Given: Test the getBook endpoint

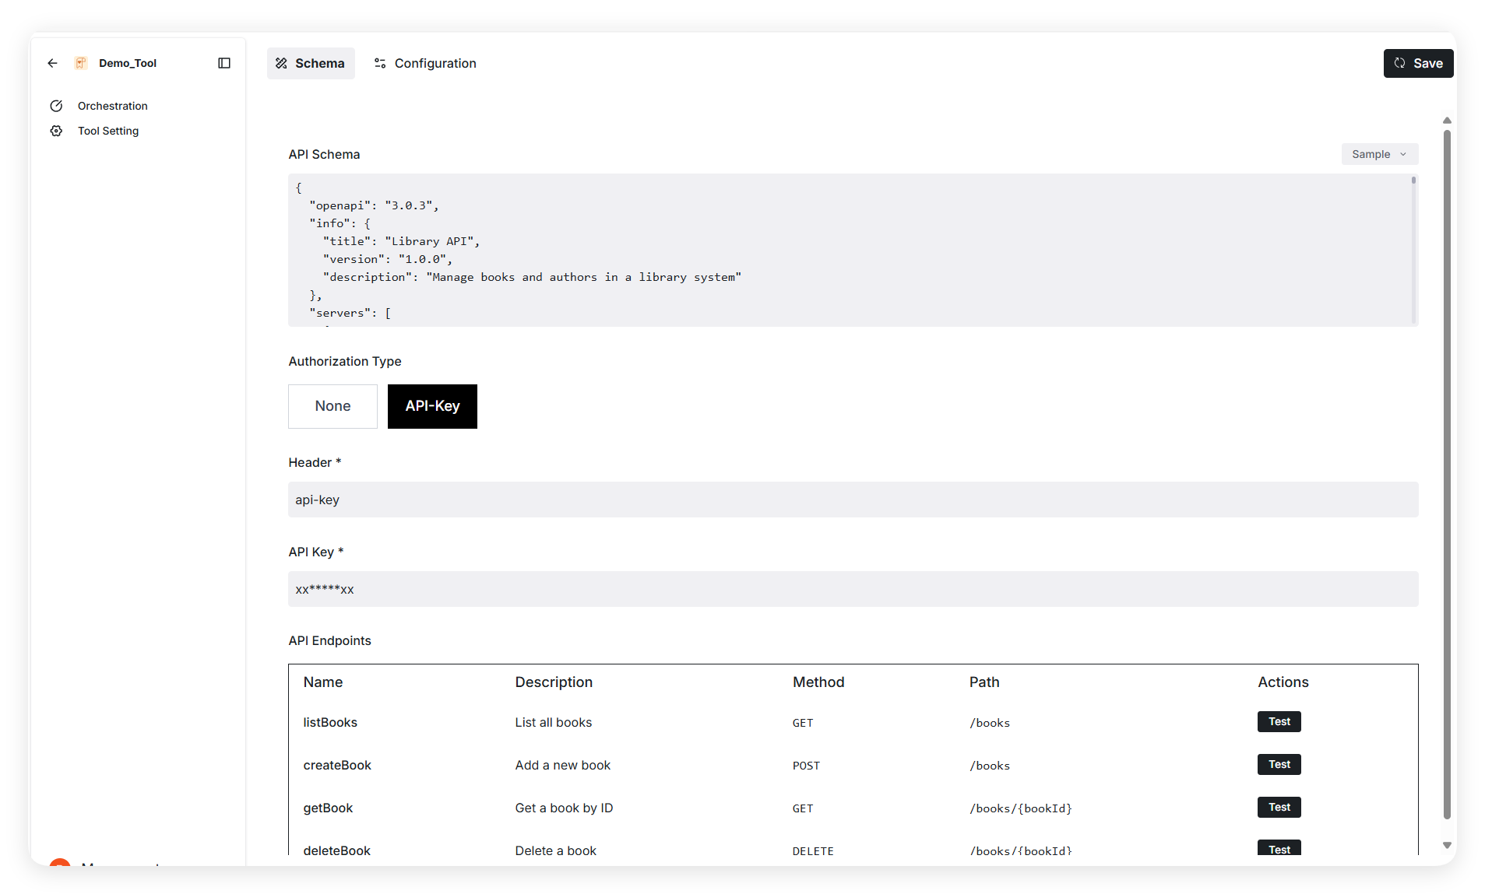Looking at the screenshot, I should tap(1279, 808).
